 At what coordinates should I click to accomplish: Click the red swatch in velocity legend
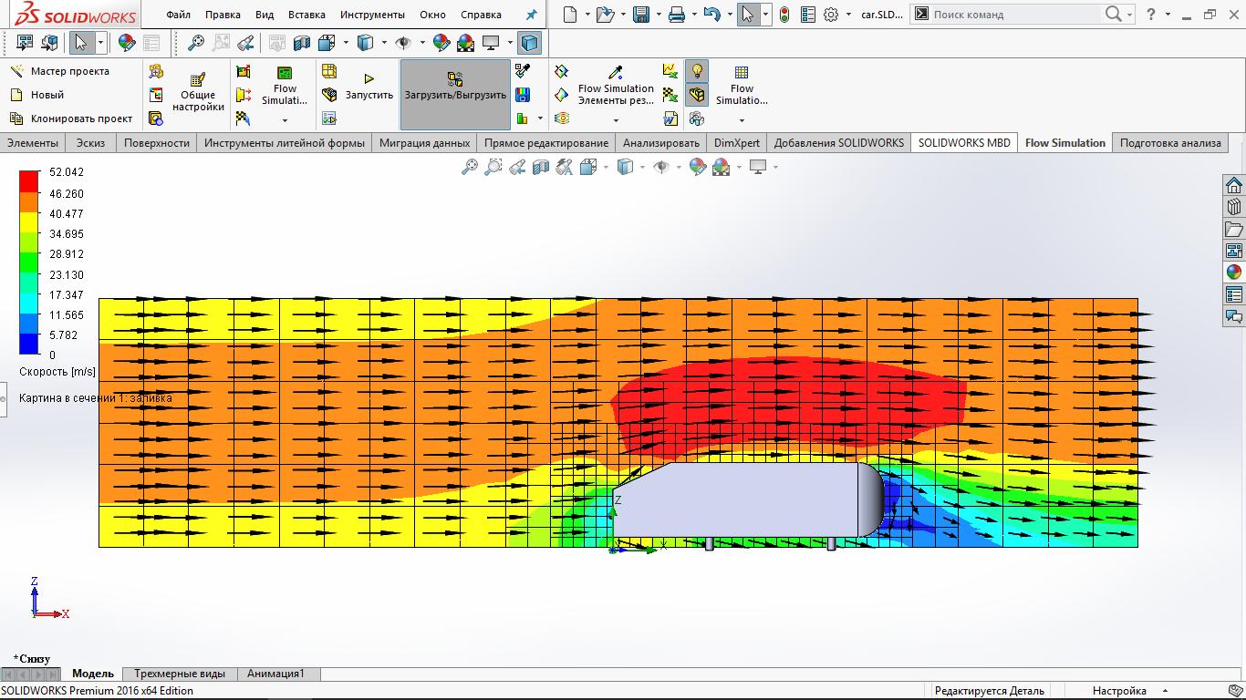coord(29,180)
